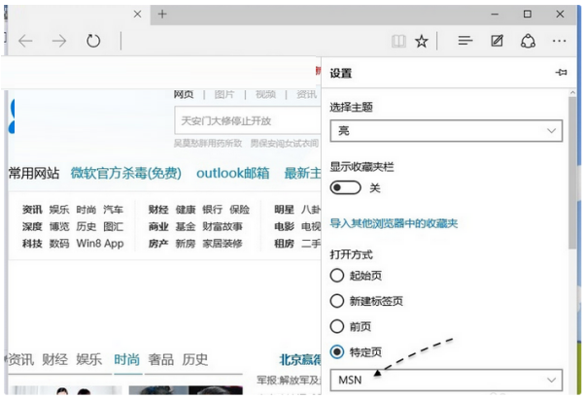Refresh the current page
Viewport: 583px width, 398px height.
(x=93, y=41)
